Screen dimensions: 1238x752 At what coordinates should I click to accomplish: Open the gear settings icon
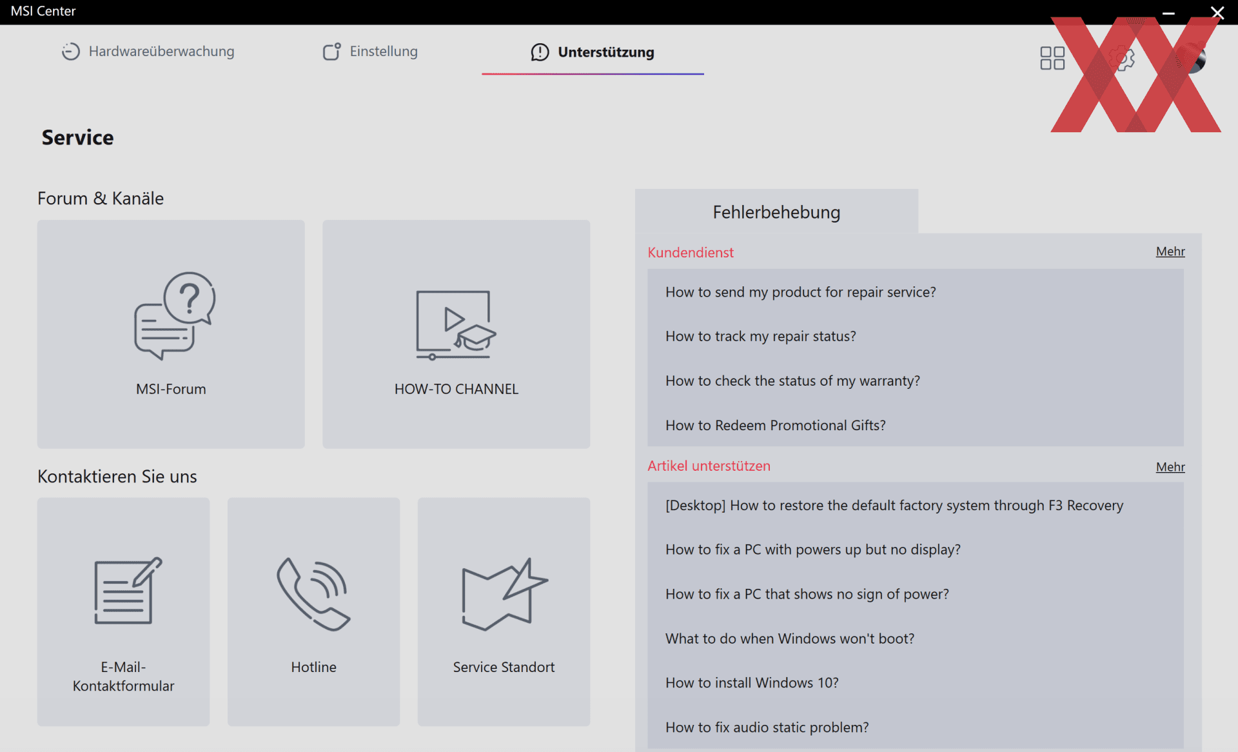pos(1122,58)
